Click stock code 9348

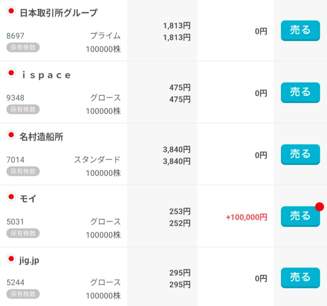point(16,98)
